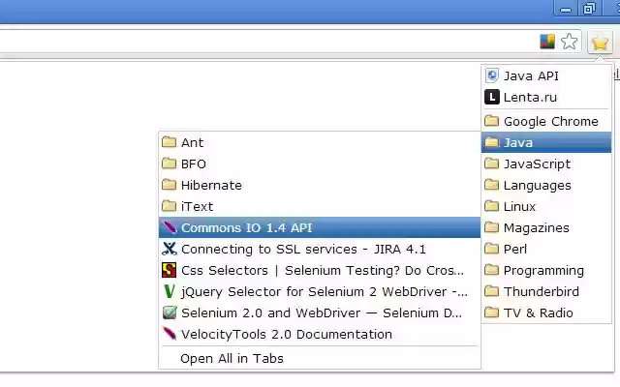Click the colorful extension icon in address bar
620x387 pixels.
[547, 42]
